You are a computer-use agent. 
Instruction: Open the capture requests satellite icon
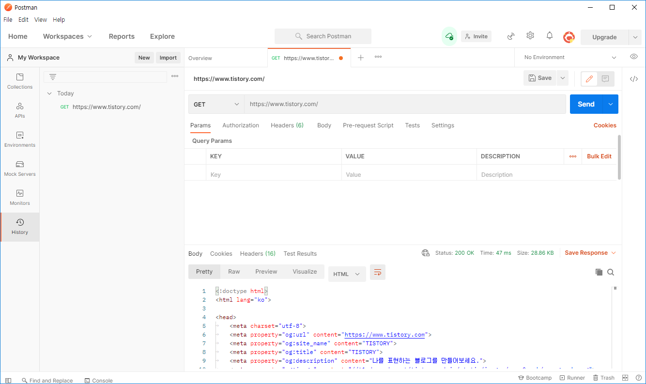coord(511,36)
